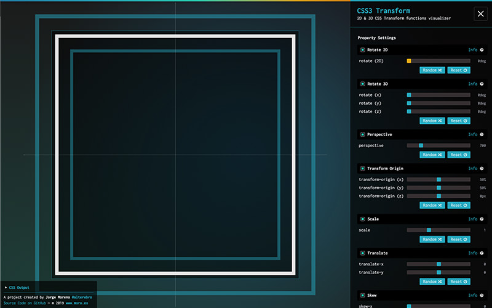492x308 pixels.
Task: Reset the Translate values
Action: (x=459, y=282)
